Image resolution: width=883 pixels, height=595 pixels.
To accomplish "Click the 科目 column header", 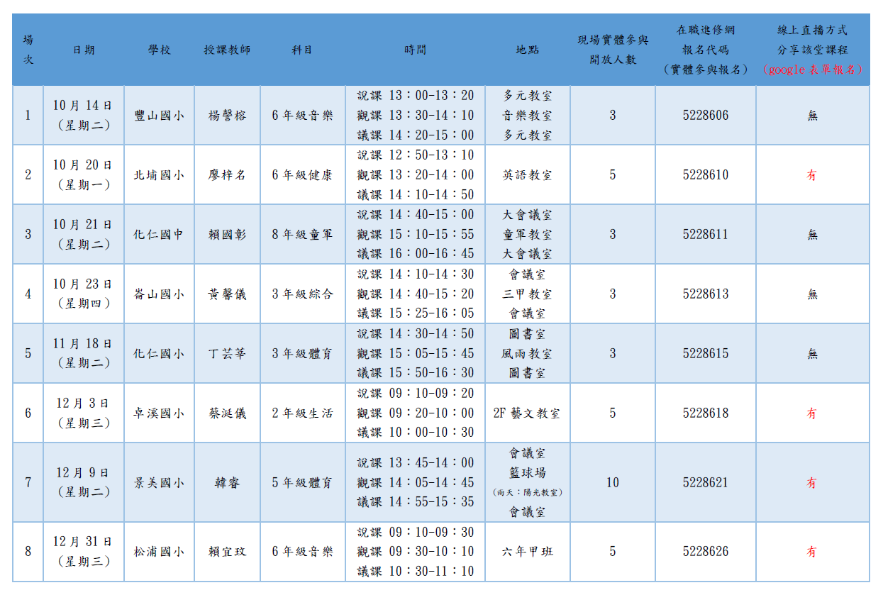I will pyautogui.click(x=302, y=50).
